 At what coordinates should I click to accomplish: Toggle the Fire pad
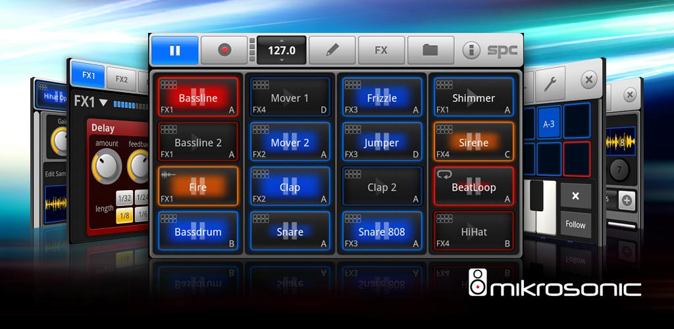tap(198, 186)
